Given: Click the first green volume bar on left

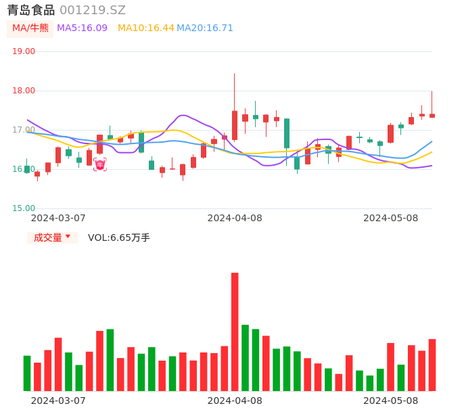Looking at the screenshot, I should 27,373.
